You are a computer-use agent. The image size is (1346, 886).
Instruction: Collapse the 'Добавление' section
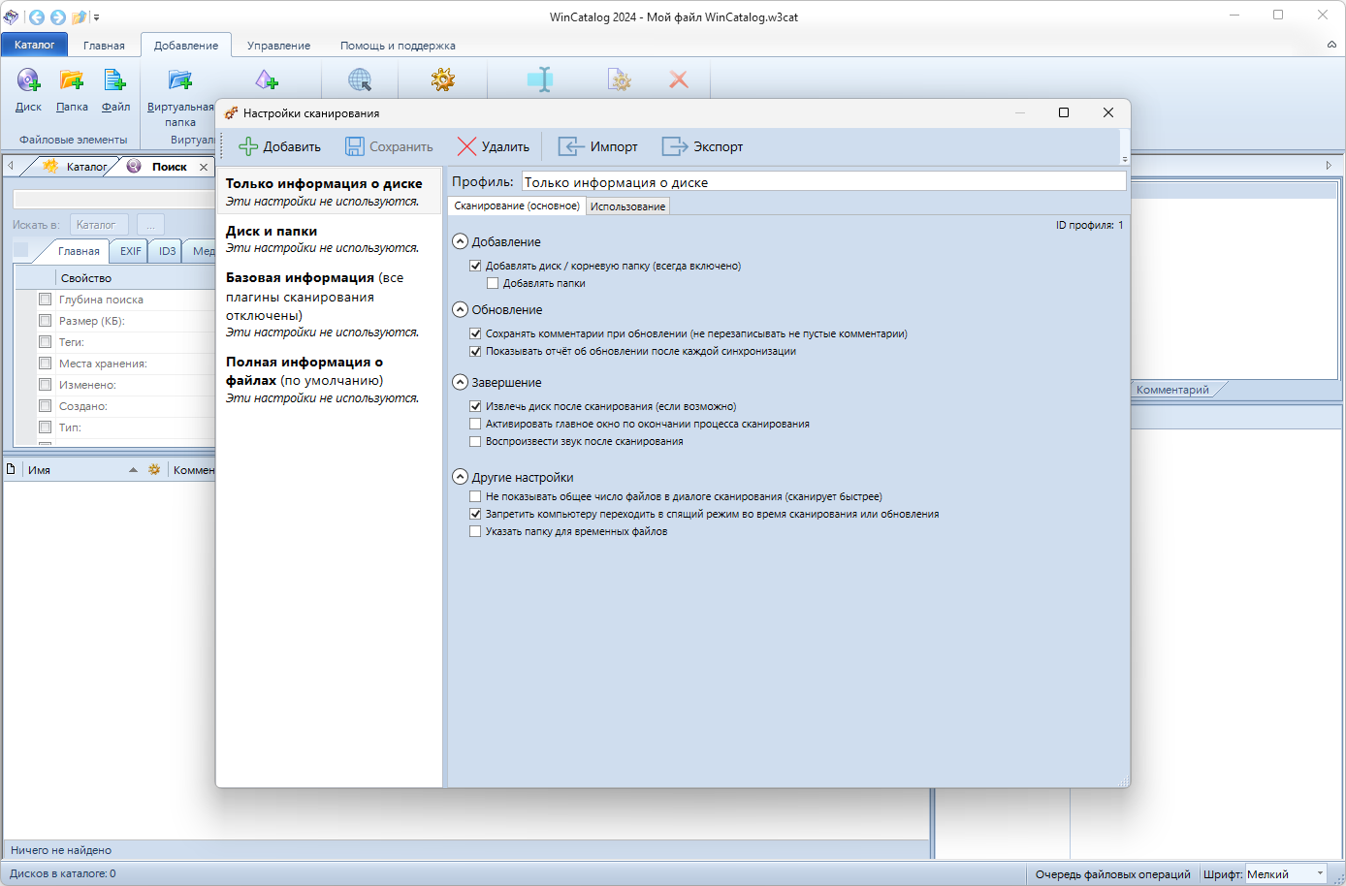461,241
